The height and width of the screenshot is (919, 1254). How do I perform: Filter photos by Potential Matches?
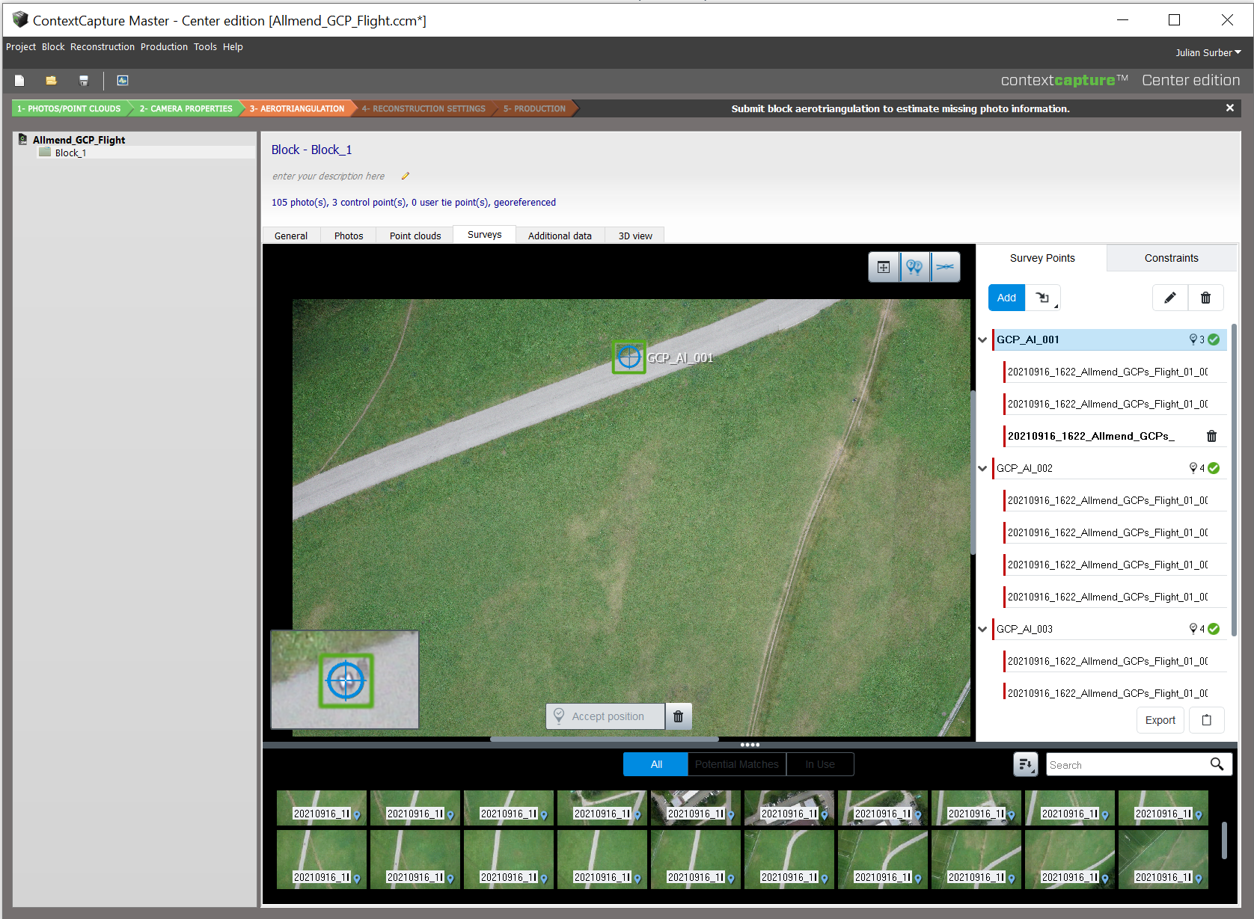pos(736,764)
